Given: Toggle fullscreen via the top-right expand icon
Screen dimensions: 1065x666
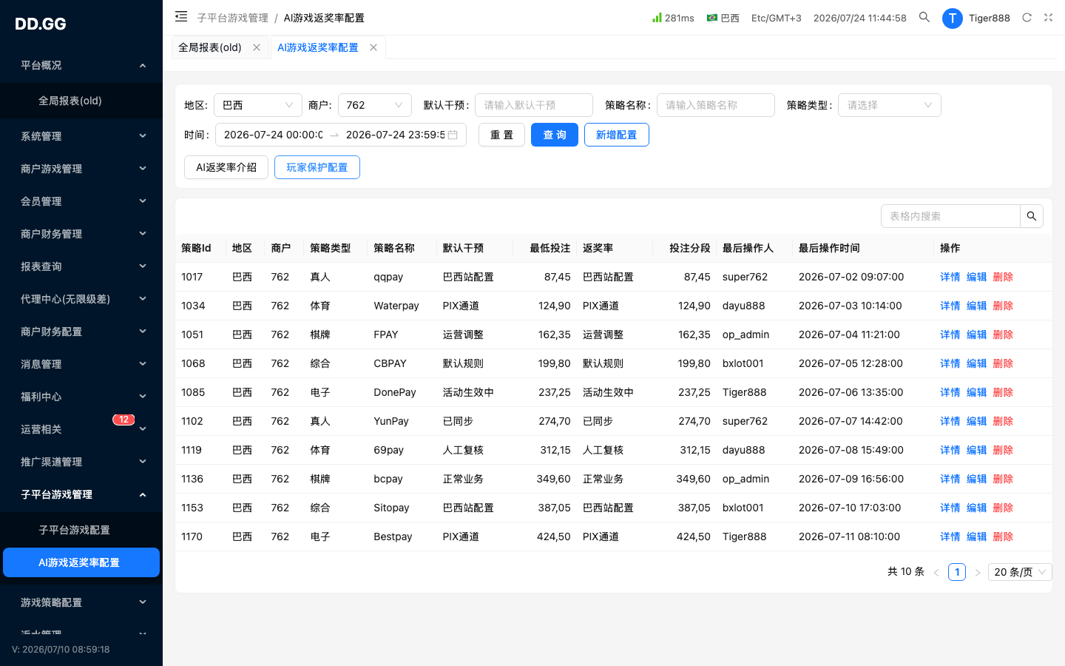Looking at the screenshot, I should click(x=1048, y=18).
